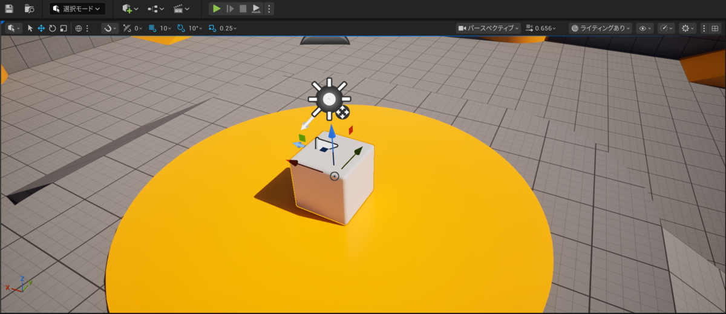Open play options three-dot menu

click(x=269, y=8)
